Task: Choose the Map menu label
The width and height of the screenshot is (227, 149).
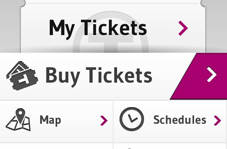Action: 50,121
